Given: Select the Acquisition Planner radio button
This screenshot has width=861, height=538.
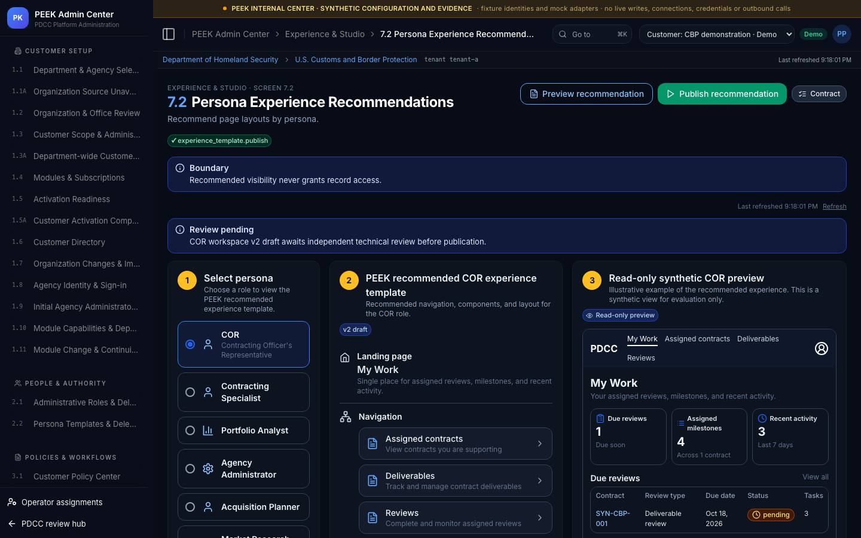Looking at the screenshot, I should click(190, 507).
